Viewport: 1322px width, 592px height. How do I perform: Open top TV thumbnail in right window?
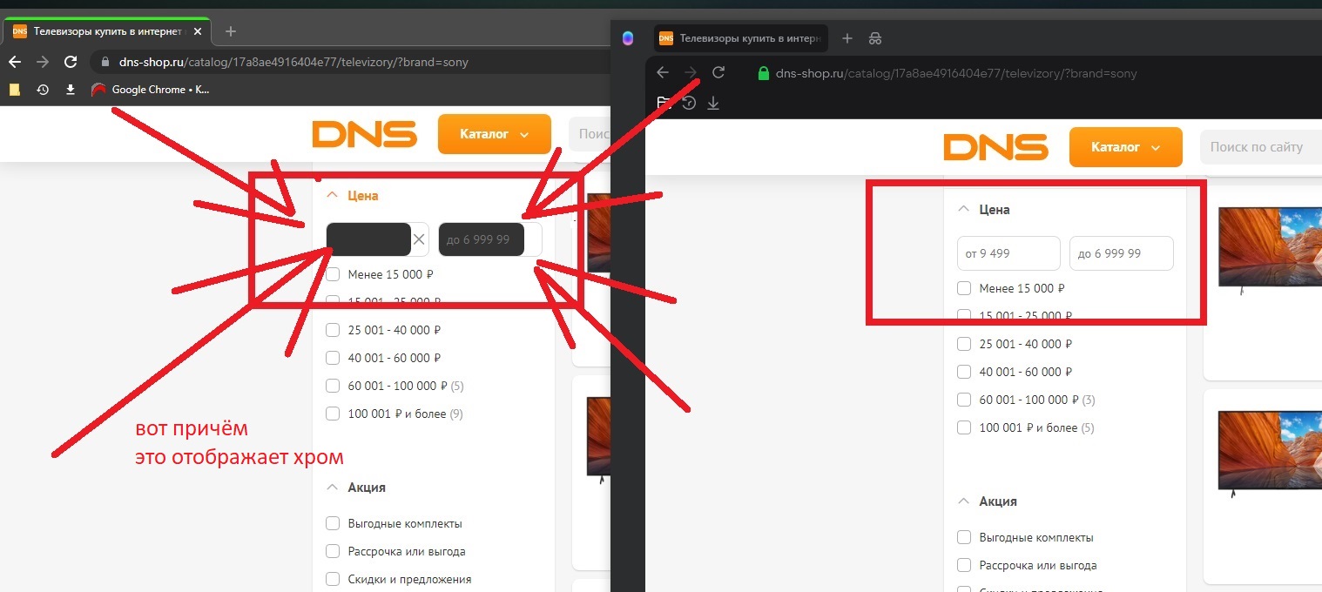(x=1270, y=252)
